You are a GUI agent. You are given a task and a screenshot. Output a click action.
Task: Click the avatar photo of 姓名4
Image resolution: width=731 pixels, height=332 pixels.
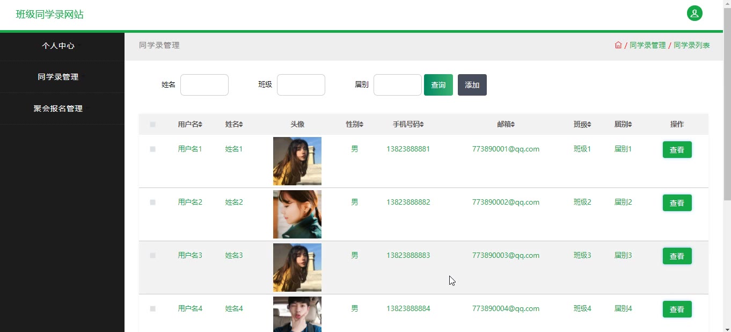[x=297, y=314]
